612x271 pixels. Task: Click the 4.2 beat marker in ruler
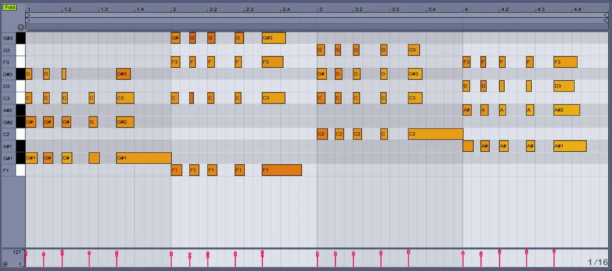(505, 9)
